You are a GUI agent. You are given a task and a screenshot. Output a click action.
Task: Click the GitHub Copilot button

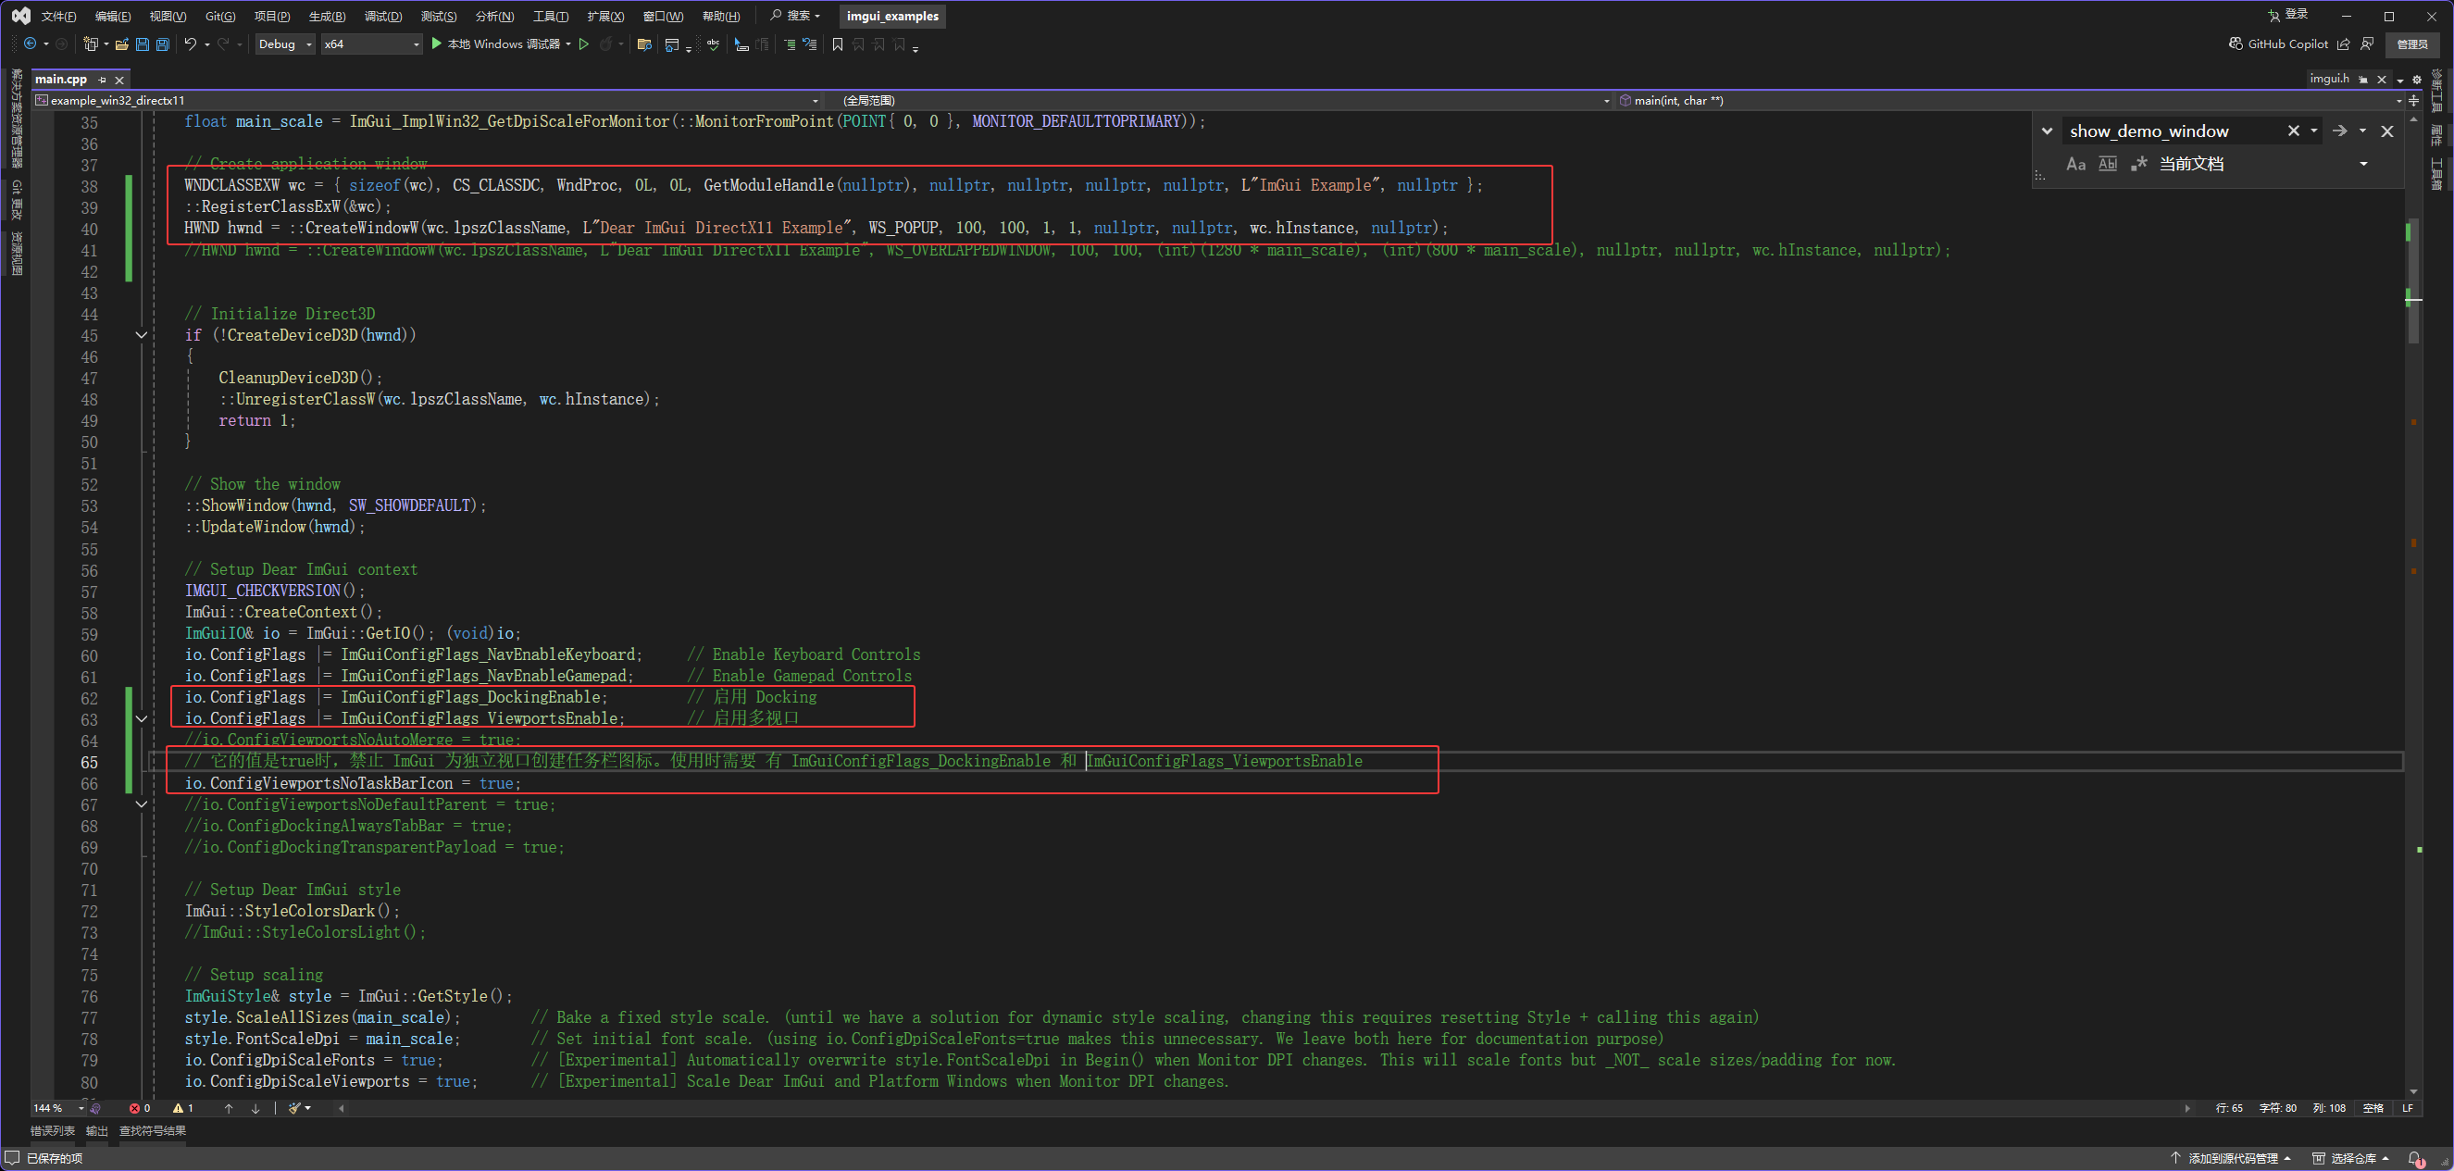tap(2279, 44)
